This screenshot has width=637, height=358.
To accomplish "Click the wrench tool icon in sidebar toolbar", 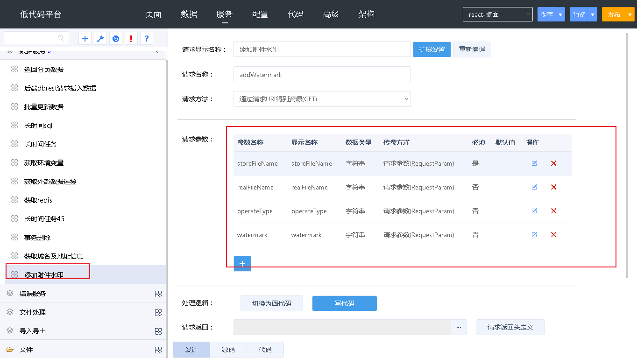I will [100, 39].
